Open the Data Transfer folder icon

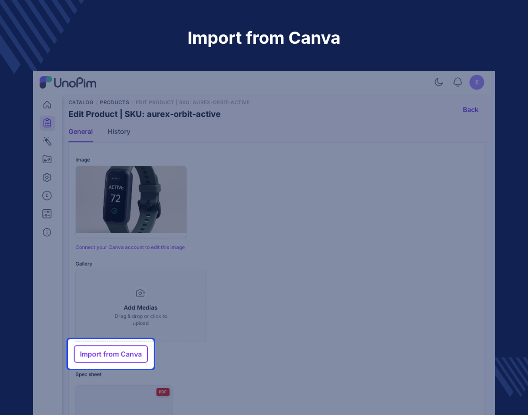coord(47,159)
